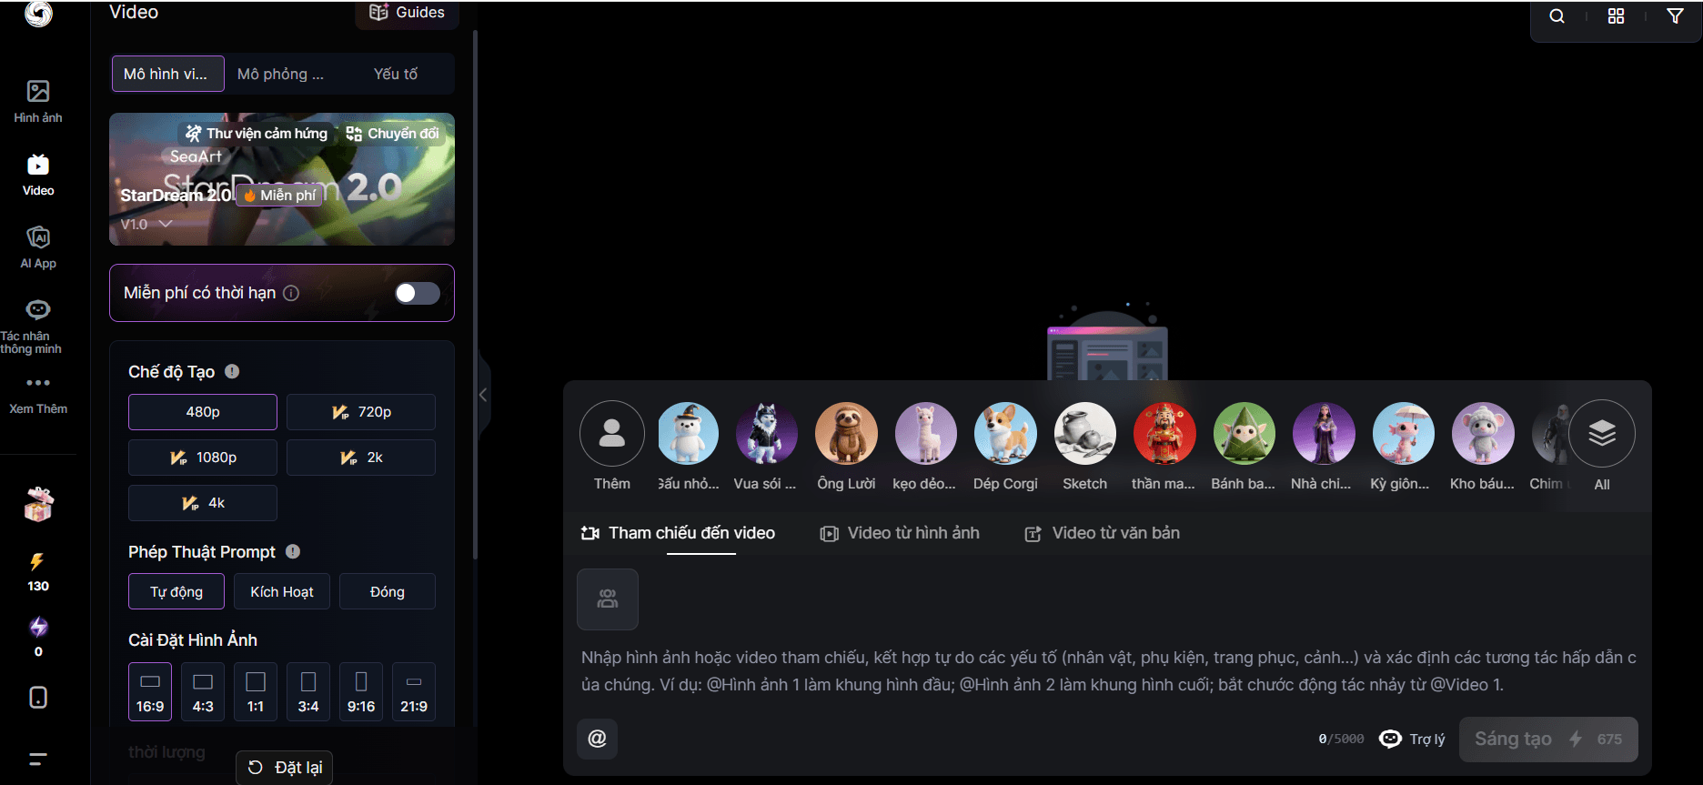Choose 9:16 aspect ratio
The image size is (1703, 785).
point(361,692)
